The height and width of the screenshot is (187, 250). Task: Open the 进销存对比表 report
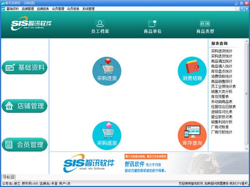tap(222, 112)
